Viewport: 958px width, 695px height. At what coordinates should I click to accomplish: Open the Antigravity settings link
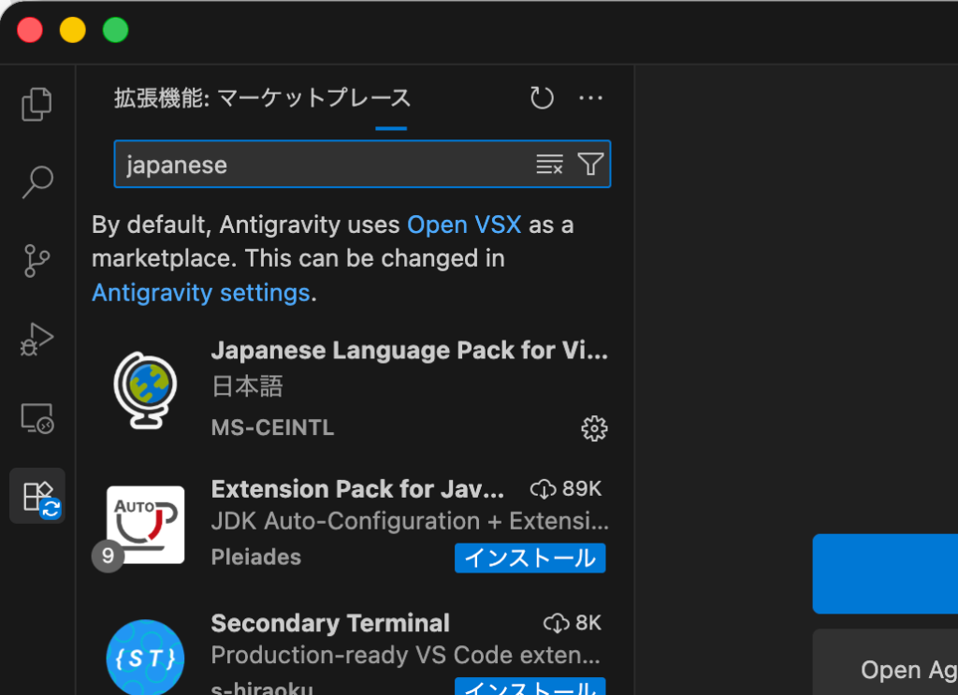200,293
